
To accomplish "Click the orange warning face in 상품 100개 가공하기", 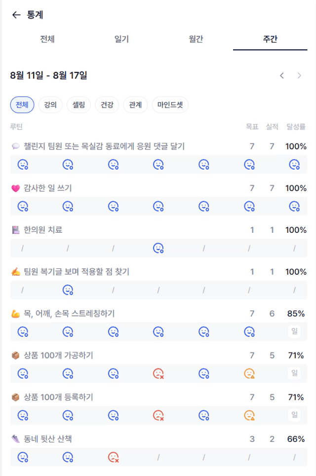I will [249, 373].
